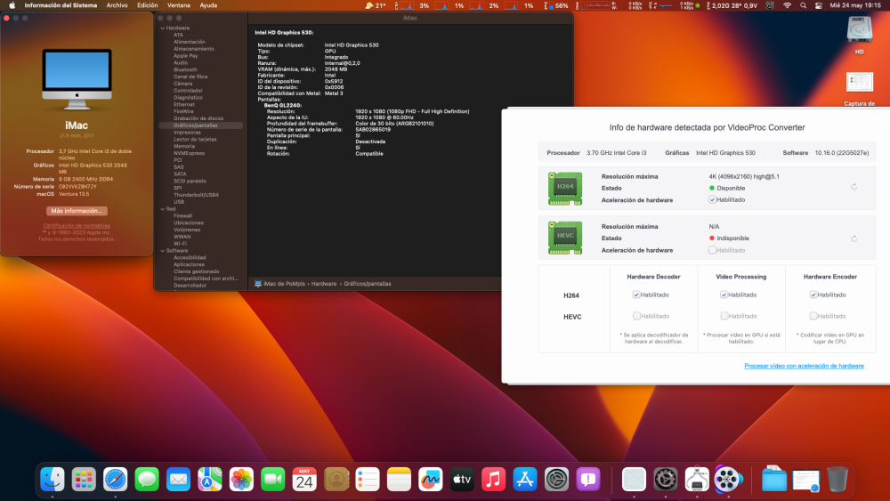Image resolution: width=890 pixels, height=501 pixels.
Task: Open Reminders from the Dock
Action: click(368, 480)
